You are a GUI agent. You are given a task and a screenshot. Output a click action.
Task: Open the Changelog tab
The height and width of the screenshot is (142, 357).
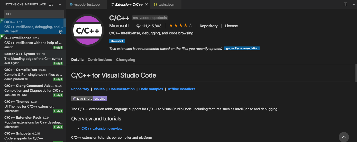click(x=125, y=60)
